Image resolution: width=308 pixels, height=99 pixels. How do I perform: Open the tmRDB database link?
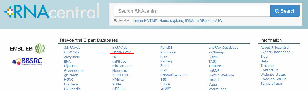pos(214,71)
